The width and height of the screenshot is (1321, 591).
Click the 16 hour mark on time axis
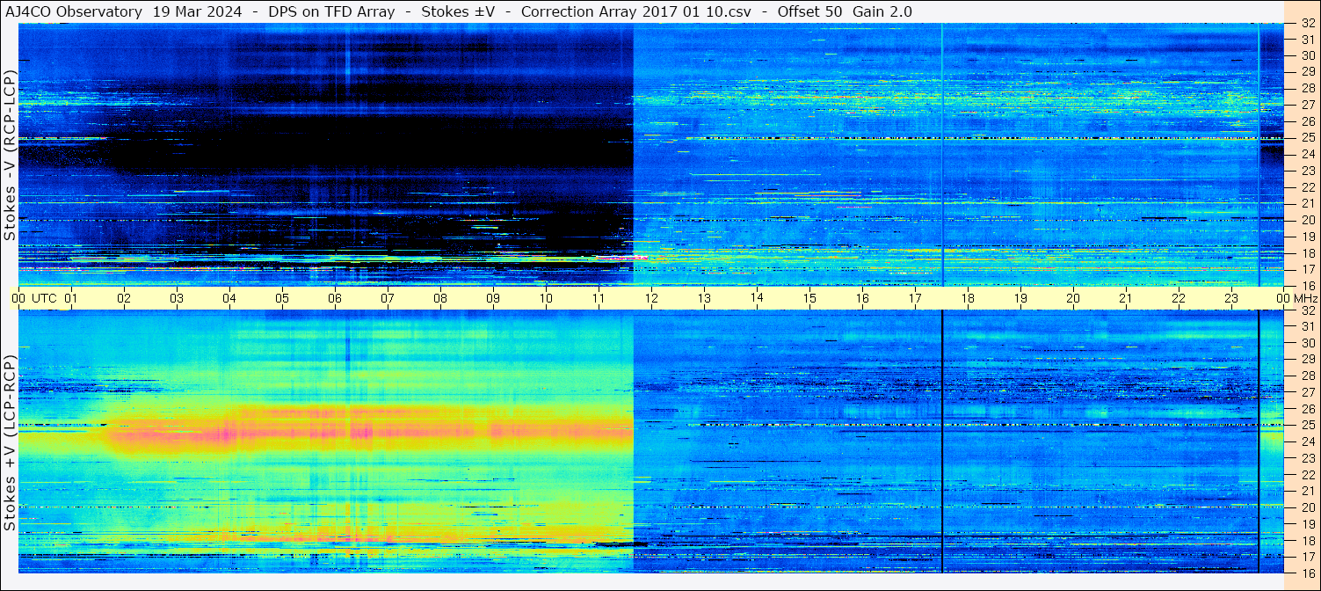pyautogui.click(x=862, y=298)
